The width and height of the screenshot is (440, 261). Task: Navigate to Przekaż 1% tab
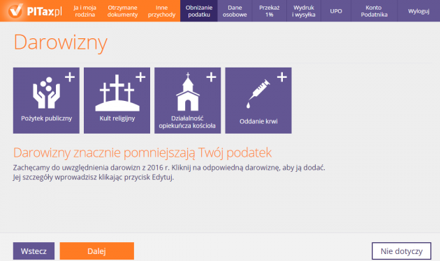click(270, 11)
